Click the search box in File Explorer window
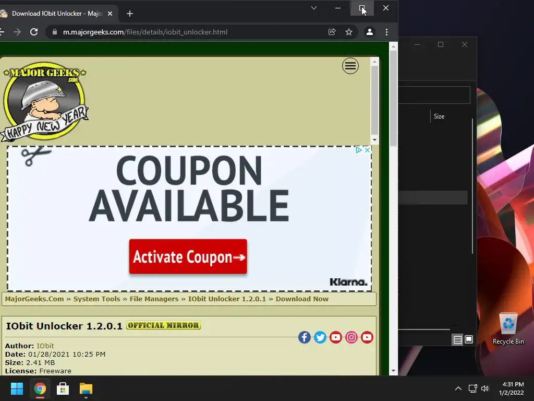Viewport: 534px width, 401px height. tap(434, 95)
